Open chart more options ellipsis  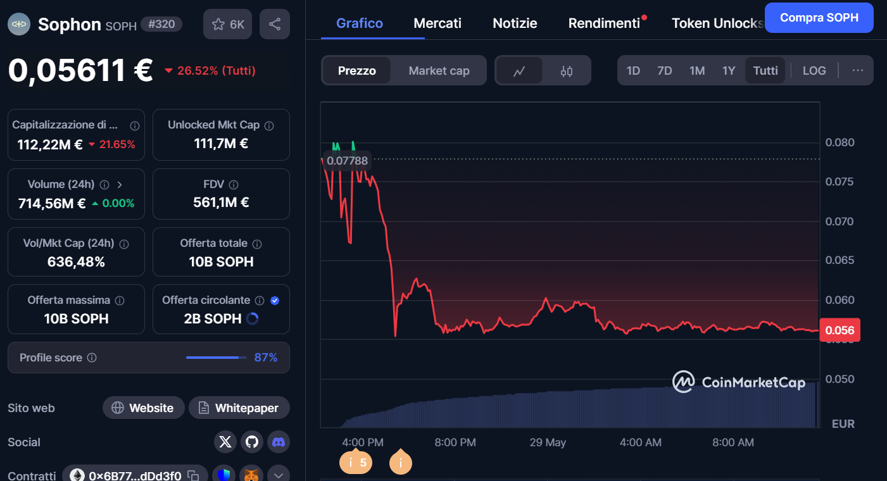coord(858,70)
